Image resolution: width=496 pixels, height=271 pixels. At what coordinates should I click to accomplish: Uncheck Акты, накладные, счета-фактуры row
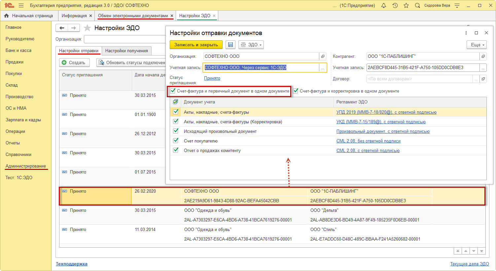click(x=176, y=112)
